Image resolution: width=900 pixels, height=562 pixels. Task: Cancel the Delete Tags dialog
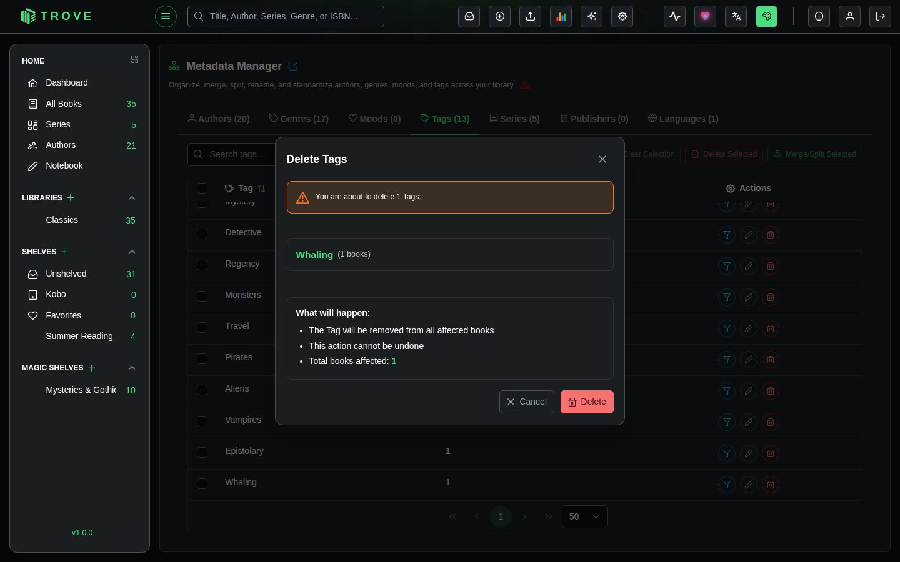pos(527,402)
